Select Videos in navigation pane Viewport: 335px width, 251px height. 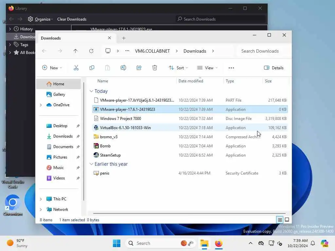[59, 178]
